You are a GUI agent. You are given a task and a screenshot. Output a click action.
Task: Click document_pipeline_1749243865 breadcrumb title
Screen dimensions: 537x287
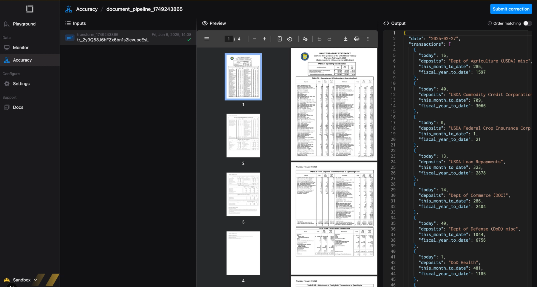(144, 9)
